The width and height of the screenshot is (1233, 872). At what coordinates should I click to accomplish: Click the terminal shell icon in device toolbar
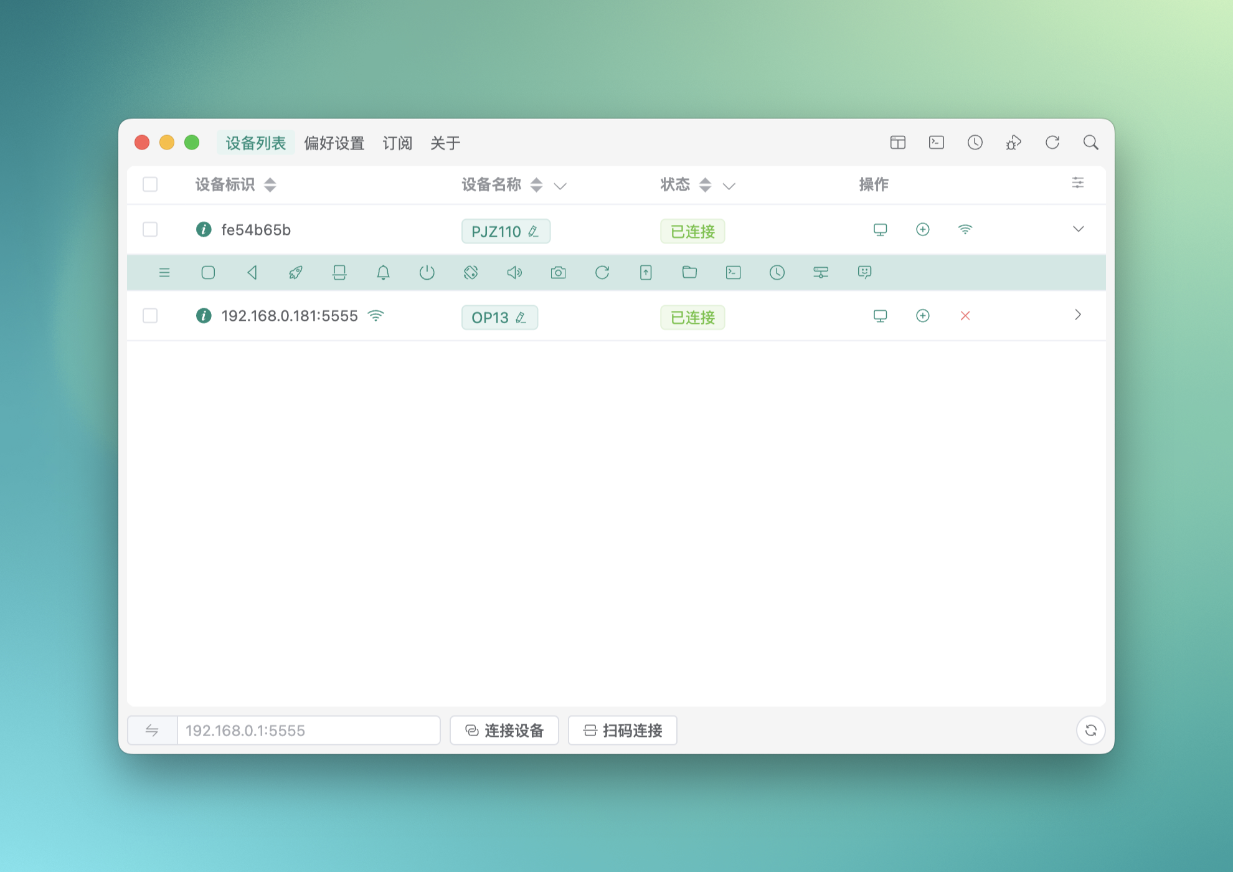pyautogui.click(x=733, y=272)
